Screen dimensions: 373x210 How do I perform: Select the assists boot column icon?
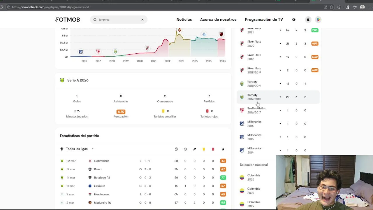(x=195, y=149)
